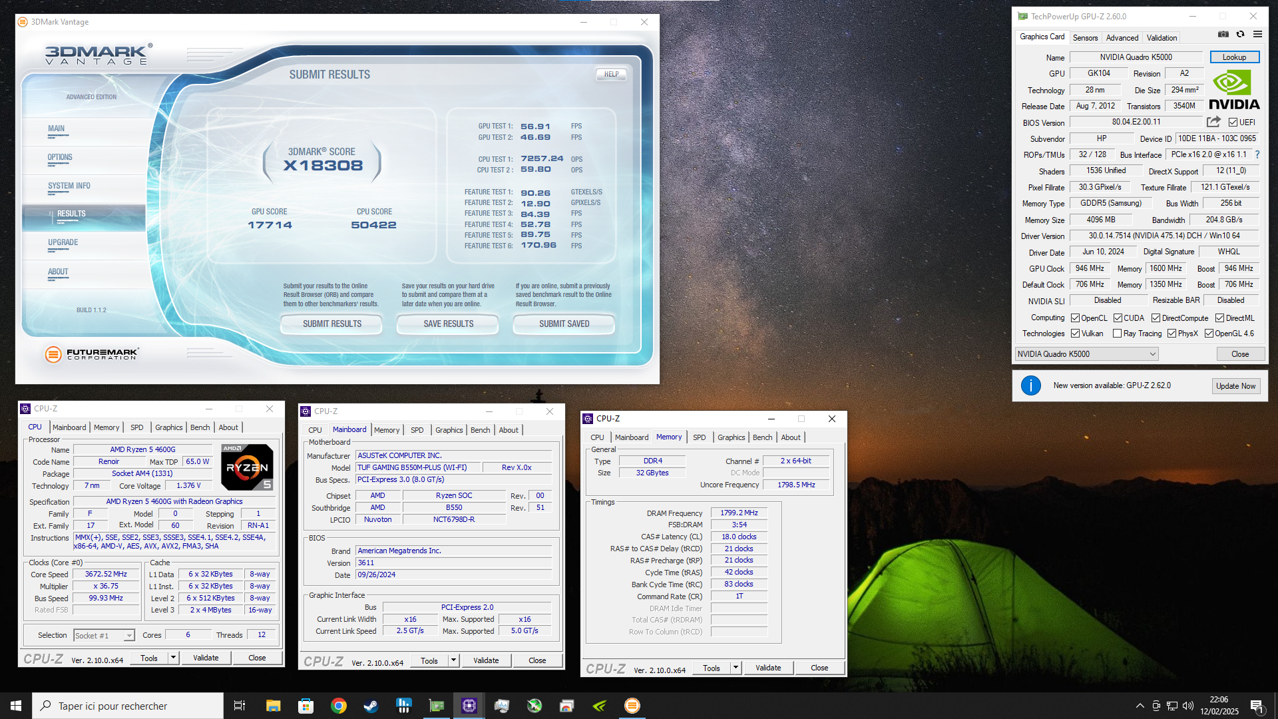Click the NVIDIA logo in GPU-Z

(x=1234, y=90)
